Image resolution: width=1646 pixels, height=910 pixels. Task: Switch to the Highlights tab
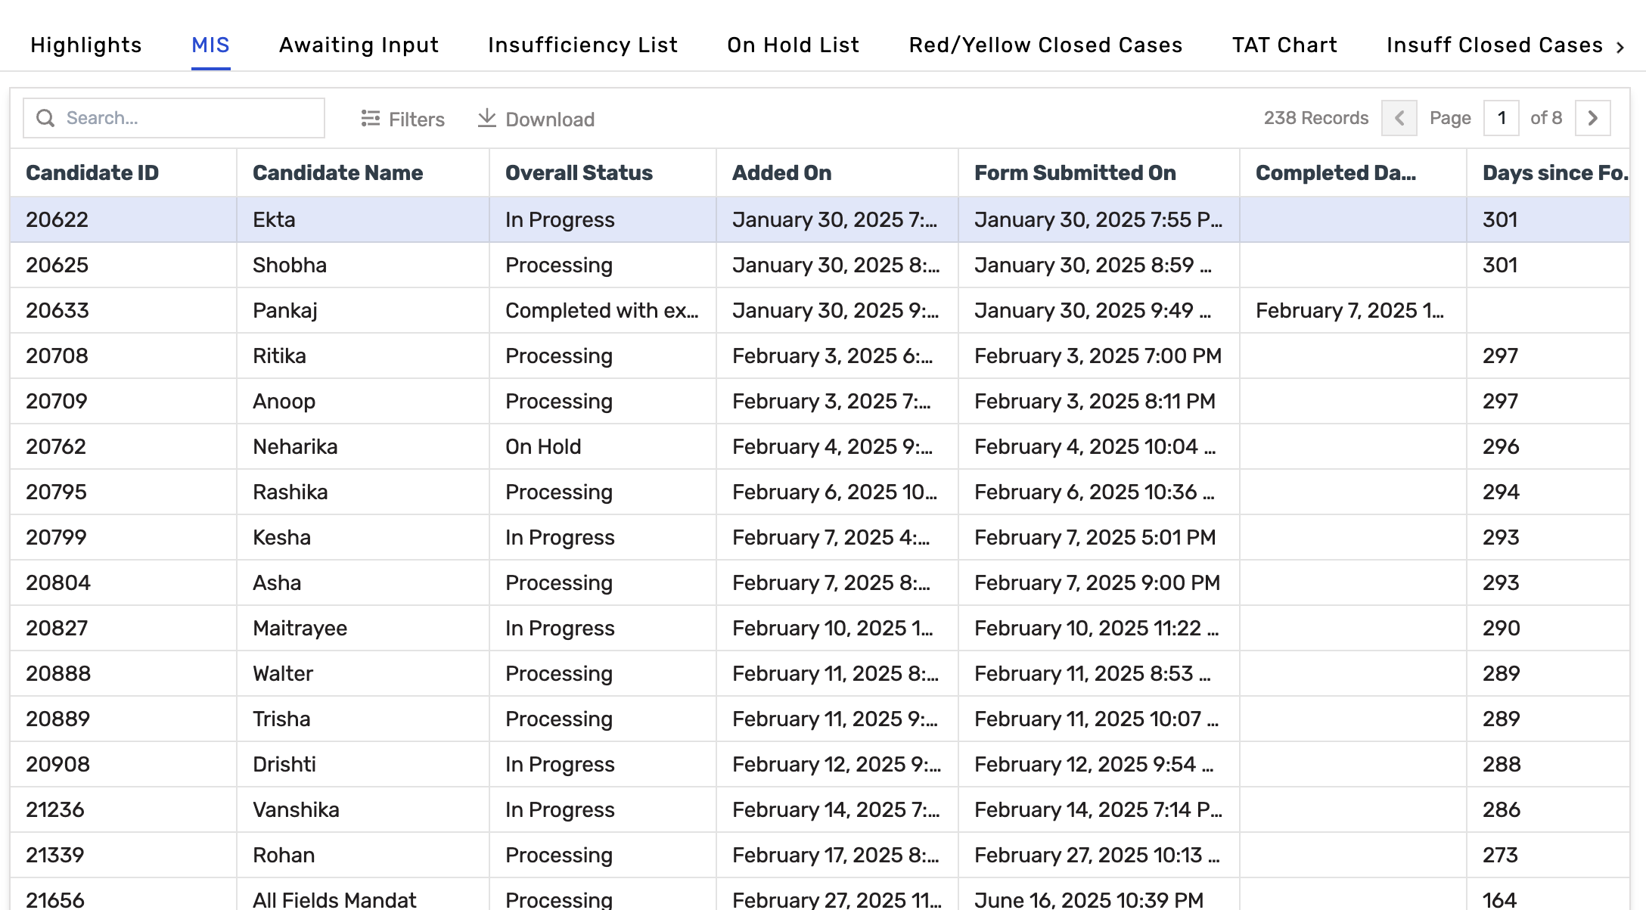[x=86, y=45]
